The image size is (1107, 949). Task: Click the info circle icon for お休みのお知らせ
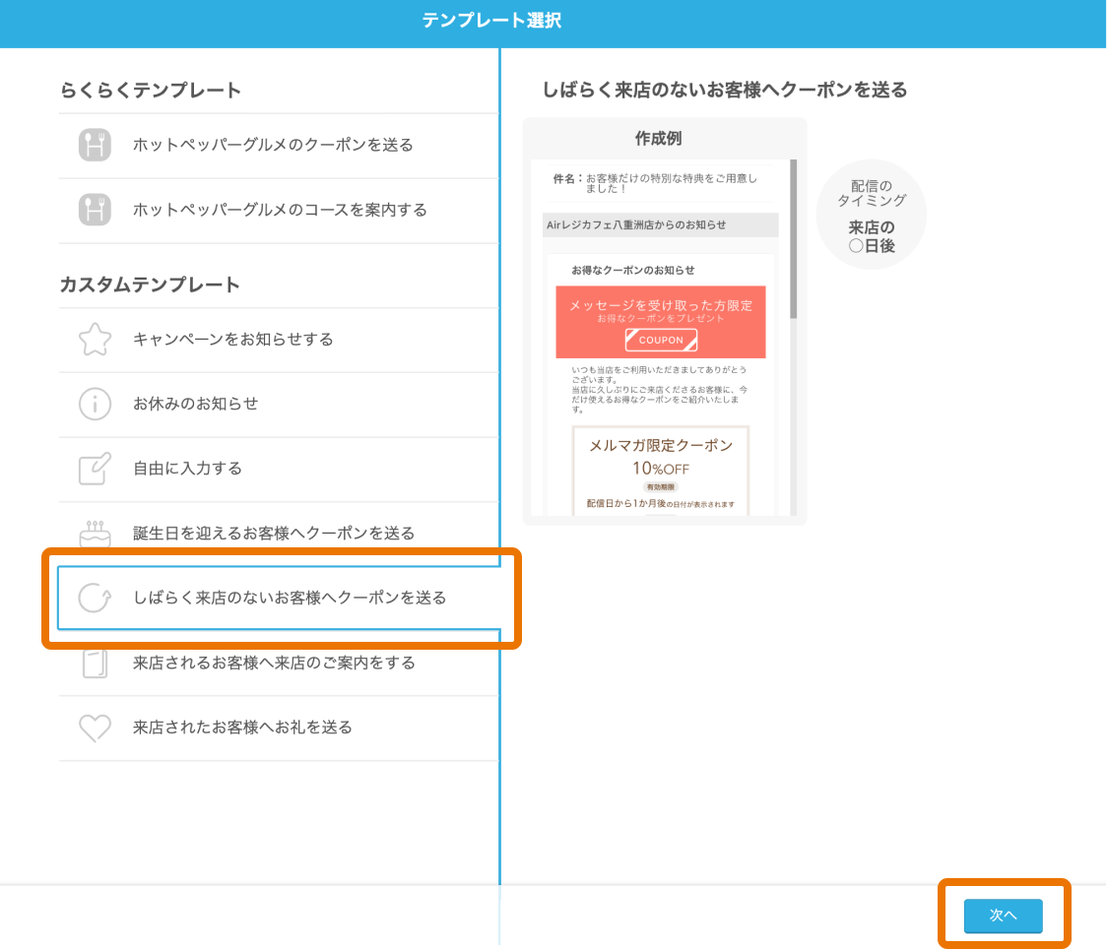(95, 404)
